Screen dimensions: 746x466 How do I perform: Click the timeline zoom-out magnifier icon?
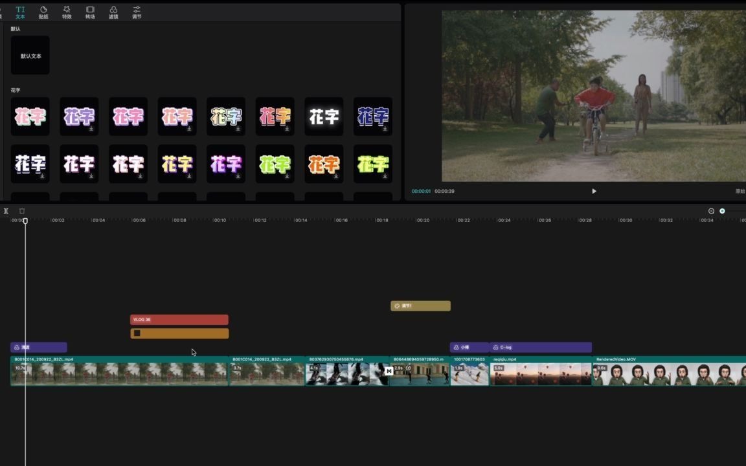(711, 211)
